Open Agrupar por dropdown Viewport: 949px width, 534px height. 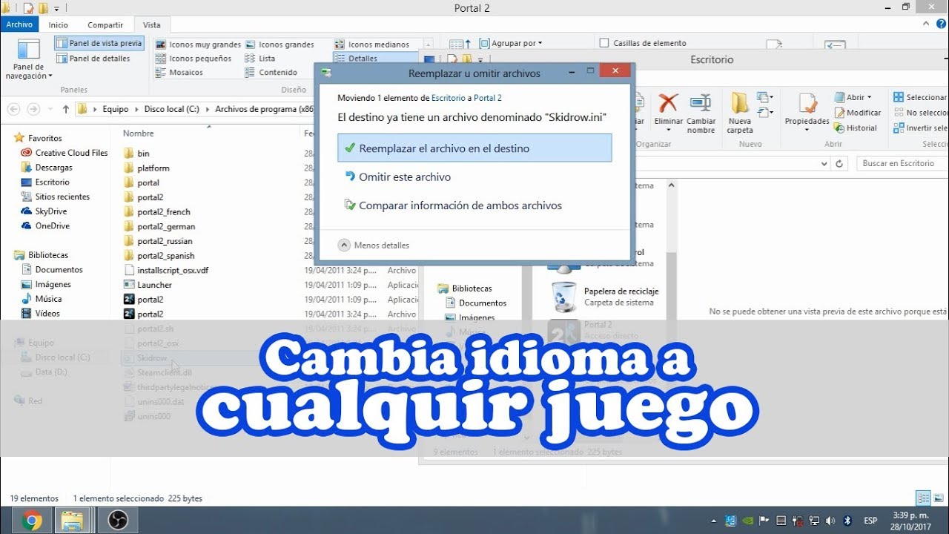point(511,43)
